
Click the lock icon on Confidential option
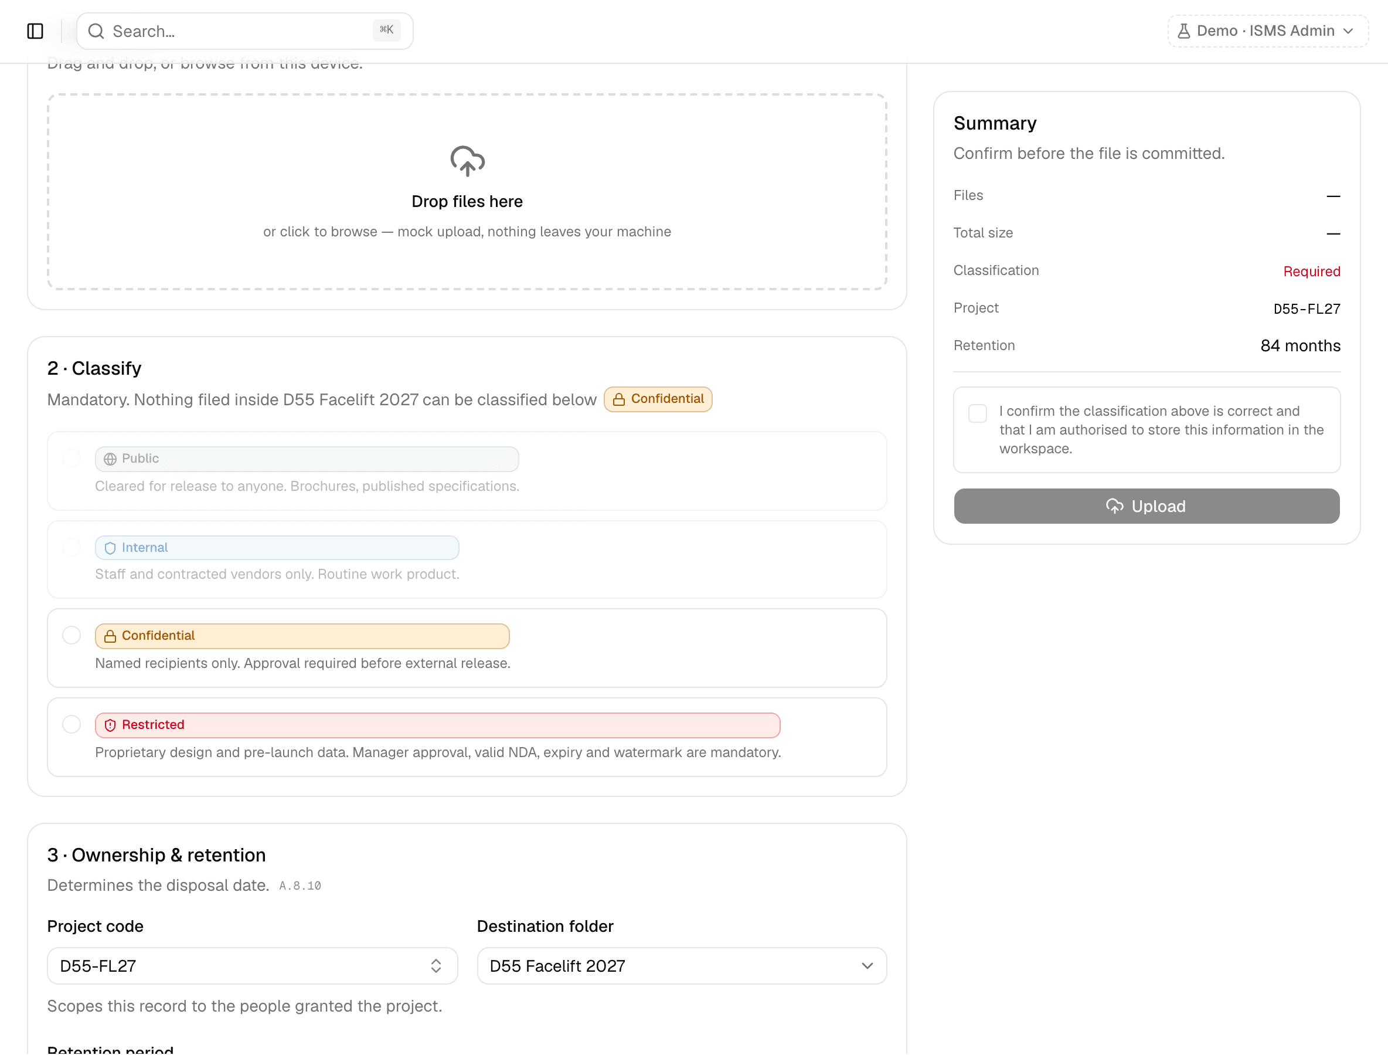[x=110, y=636]
